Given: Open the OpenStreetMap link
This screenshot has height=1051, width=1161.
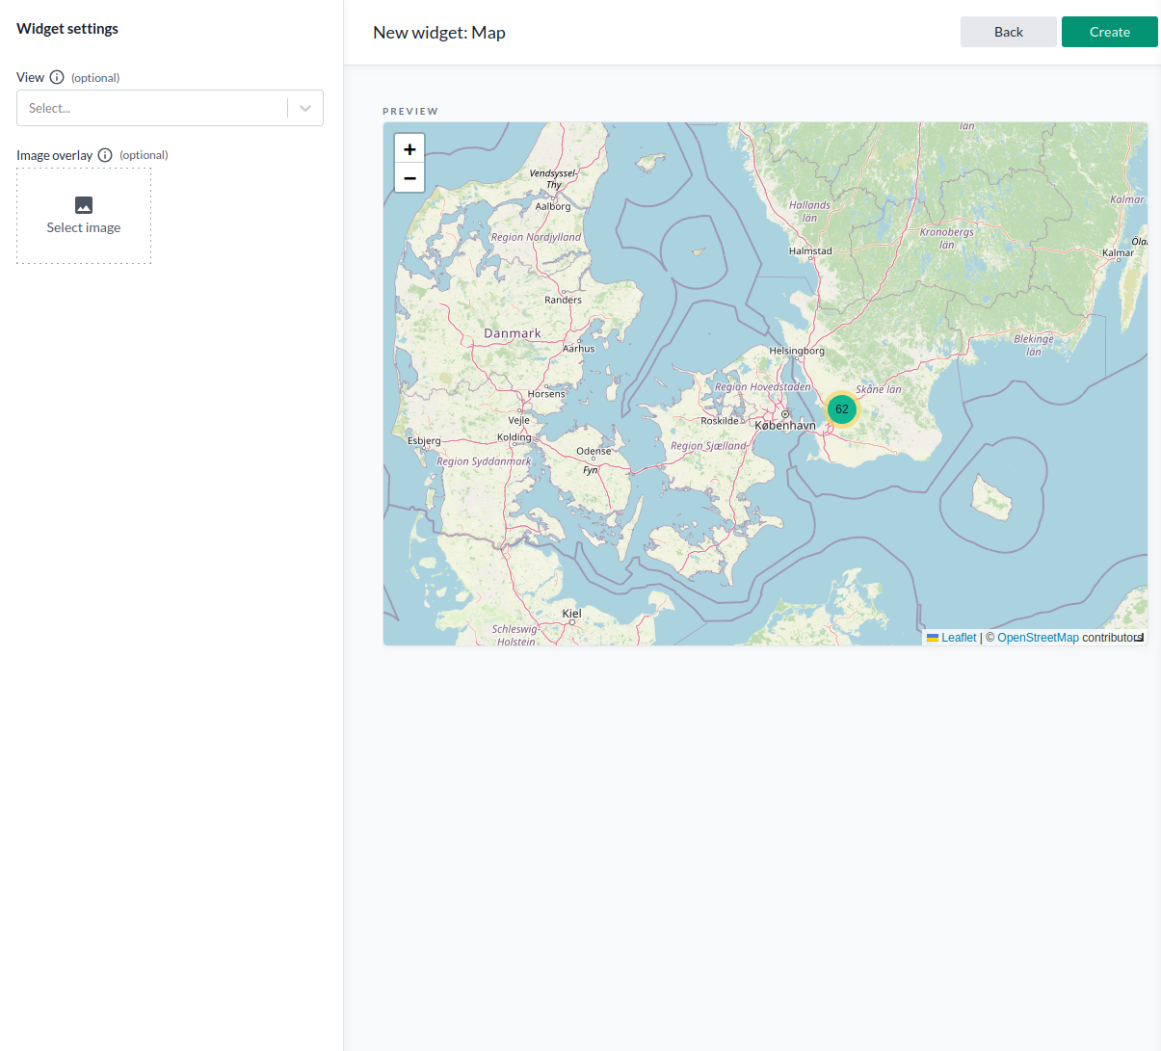Looking at the screenshot, I should [1038, 637].
